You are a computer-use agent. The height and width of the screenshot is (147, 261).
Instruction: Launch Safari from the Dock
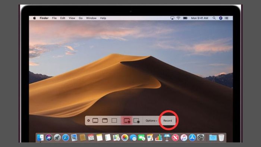pyautogui.click(x=66, y=138)
